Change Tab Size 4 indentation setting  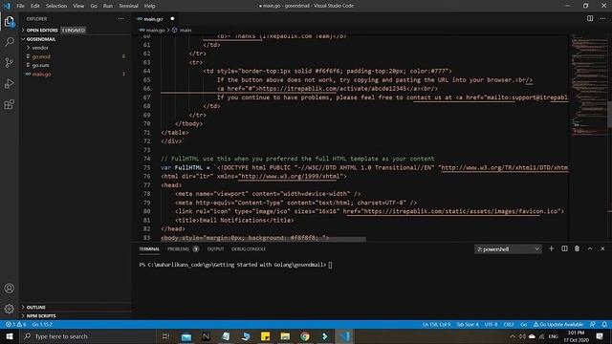(468, 324)
